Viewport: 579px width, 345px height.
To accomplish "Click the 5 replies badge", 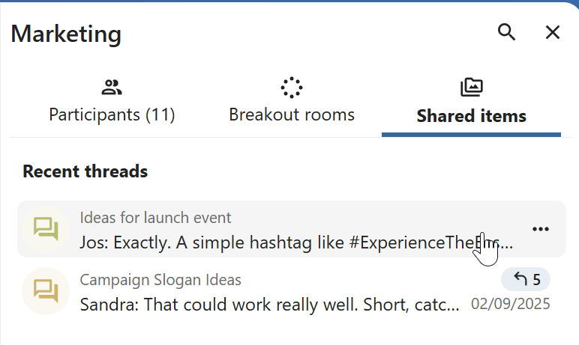I will (x=526, y=280).
